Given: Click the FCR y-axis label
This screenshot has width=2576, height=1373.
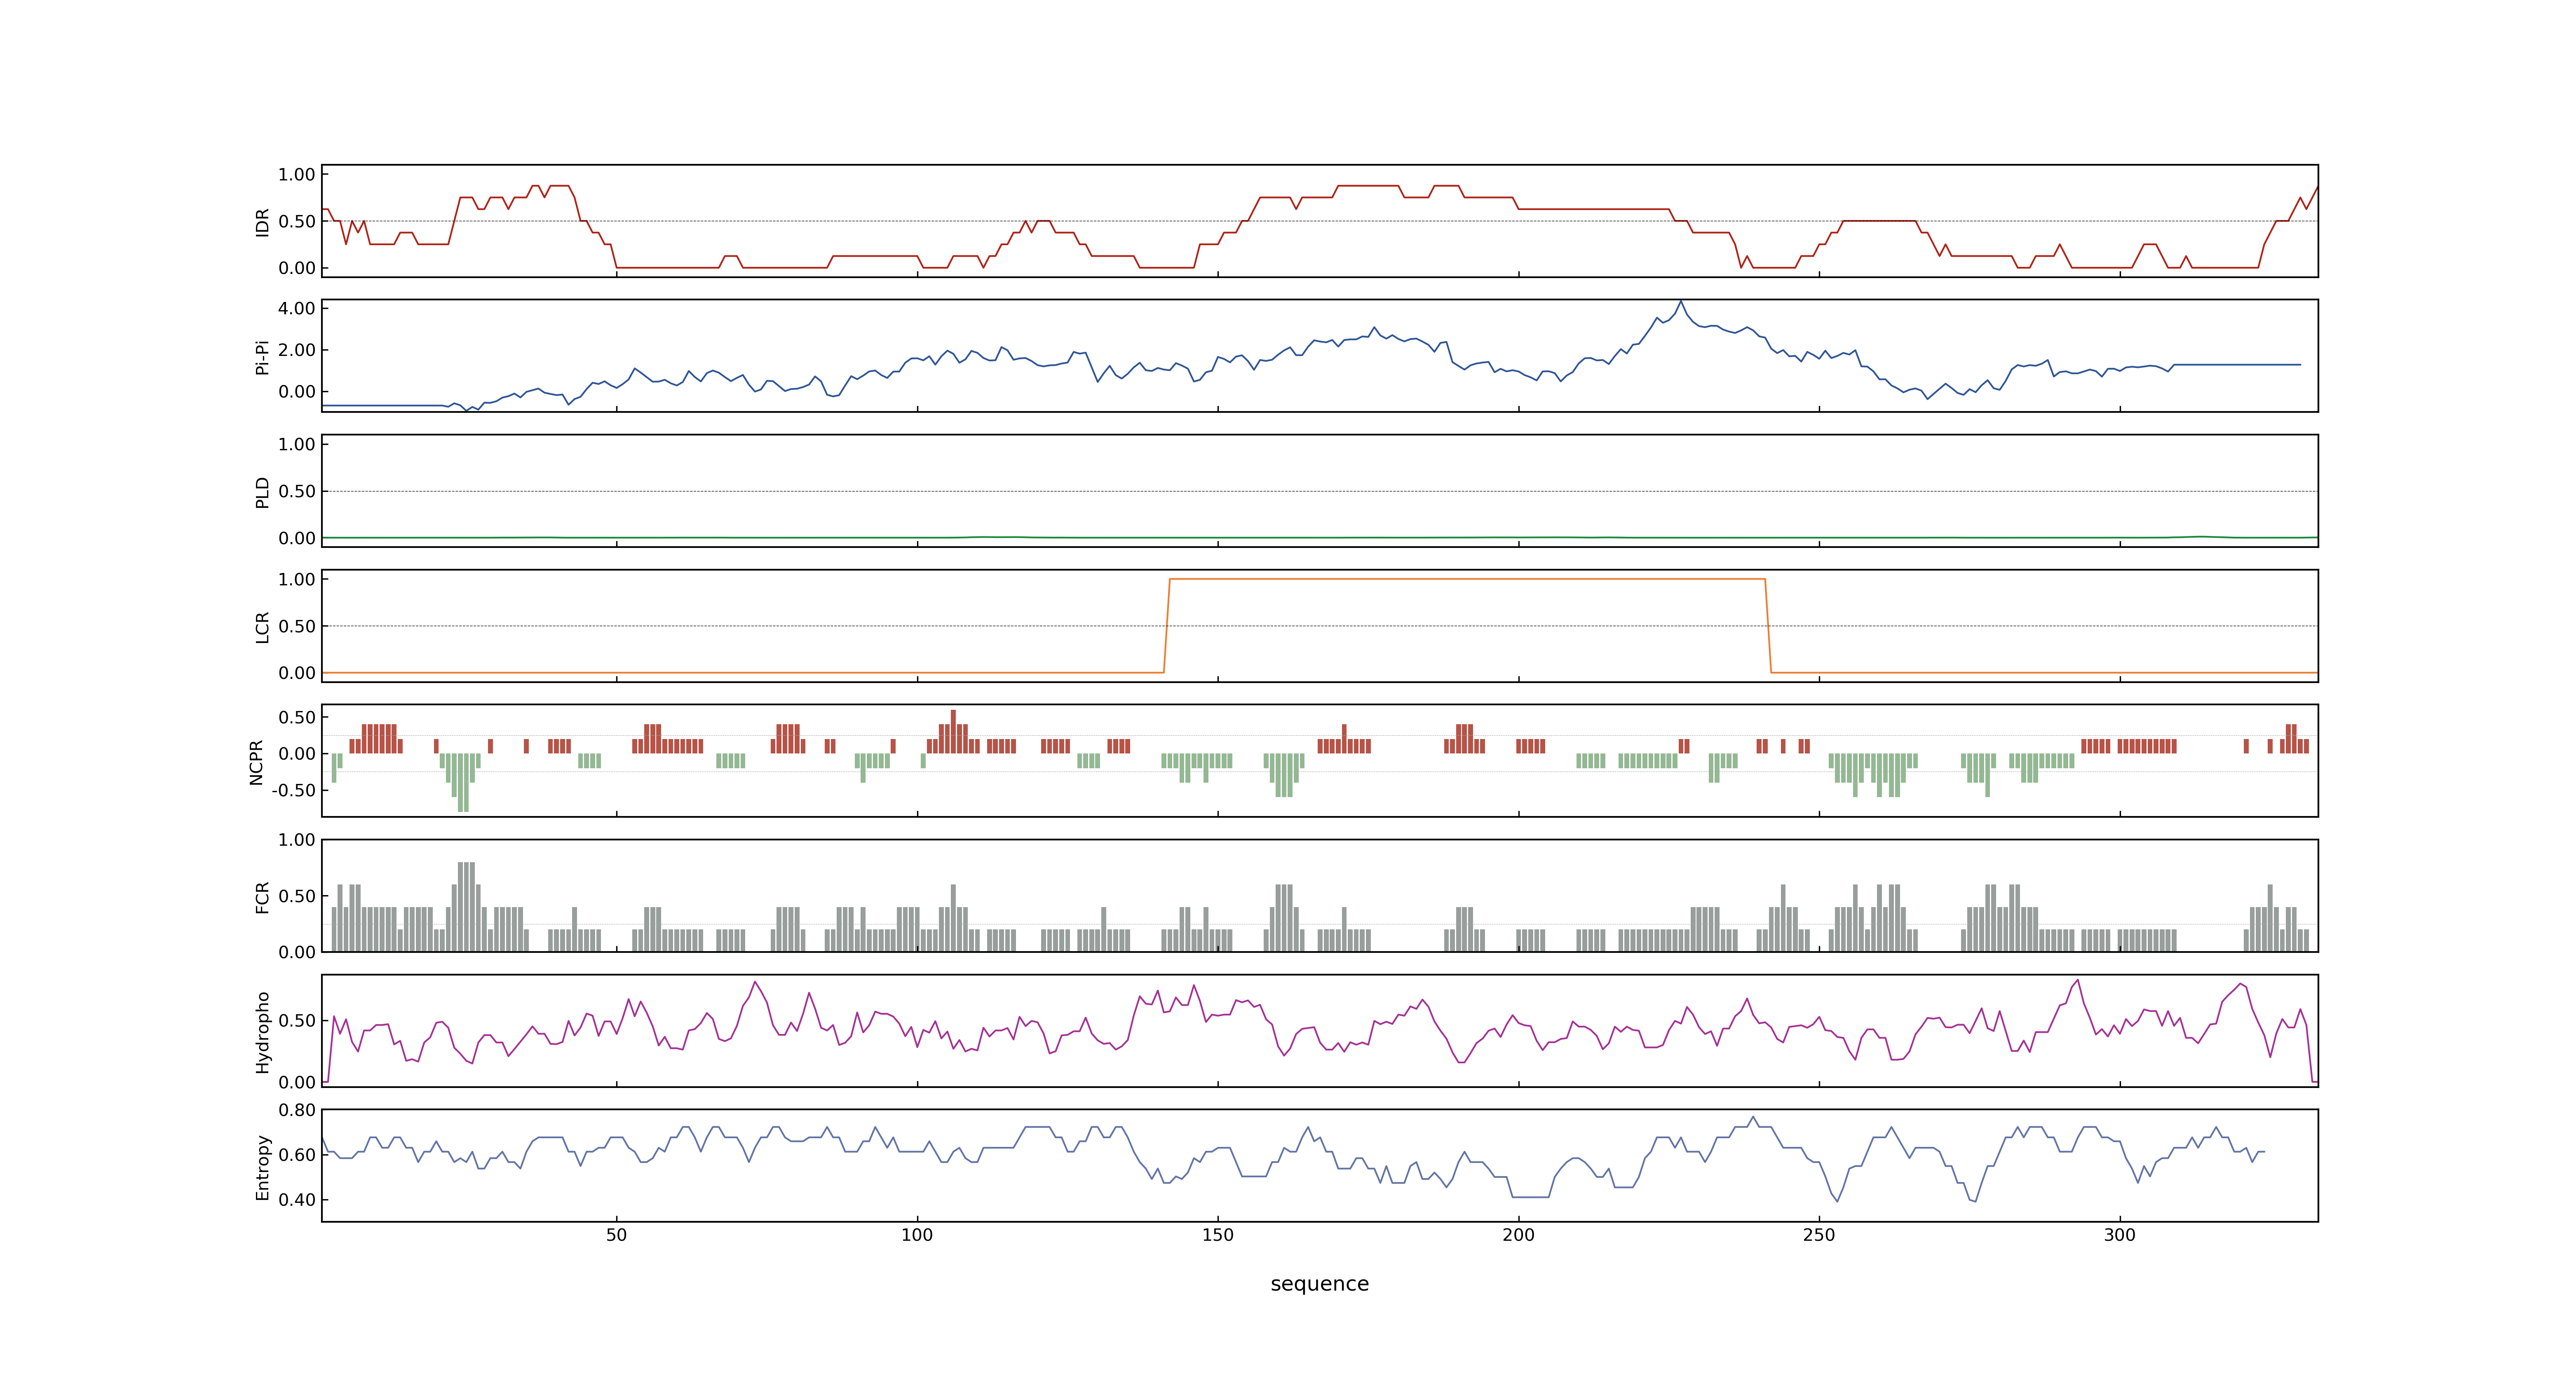Looking at the screenshot, I should (x=262, y=896).
